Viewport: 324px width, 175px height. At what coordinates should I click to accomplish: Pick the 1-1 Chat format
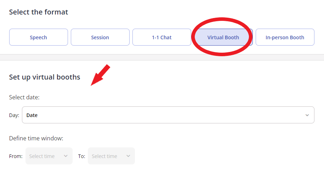[x=161, y=37]
